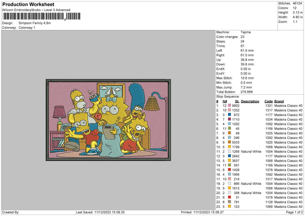Viewport: 305px width, 216px height.
Task: Click the trims value '67'
Action: pos(242,46)
